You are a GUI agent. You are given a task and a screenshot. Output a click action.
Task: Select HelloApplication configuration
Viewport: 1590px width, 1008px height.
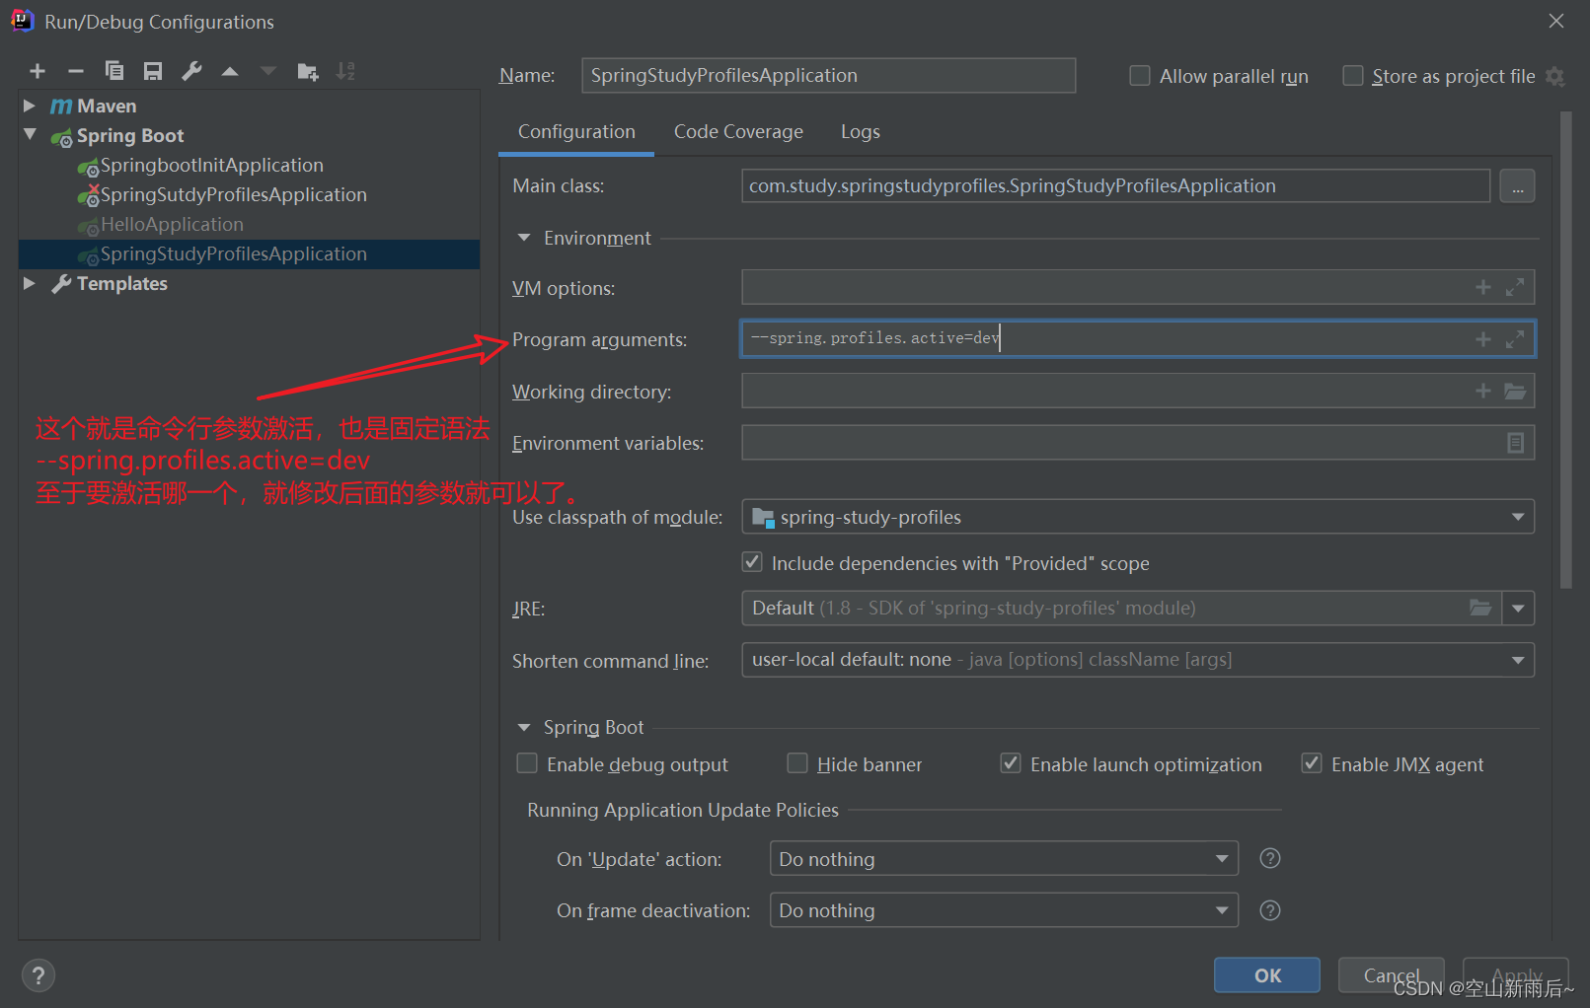[x=172, y=224]
